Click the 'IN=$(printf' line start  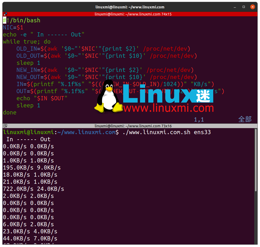pyautogui.click(x=35, y=84)
